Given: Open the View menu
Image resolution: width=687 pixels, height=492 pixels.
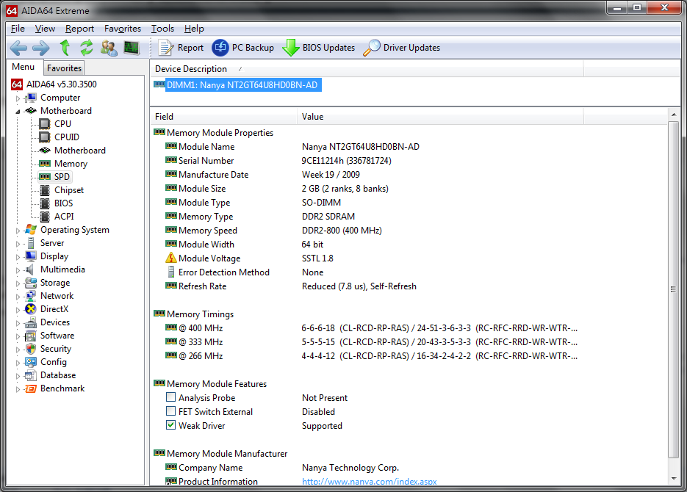Looking at the screenshot, I should (x=45, y=29).
